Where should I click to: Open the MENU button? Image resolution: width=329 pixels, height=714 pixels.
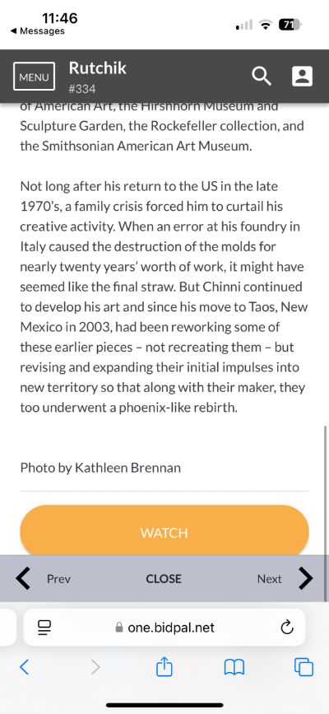point(34,77)
